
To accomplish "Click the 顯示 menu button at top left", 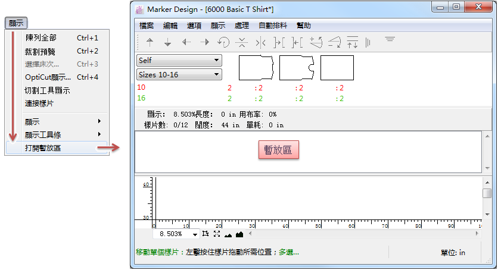I will point(15,23).
